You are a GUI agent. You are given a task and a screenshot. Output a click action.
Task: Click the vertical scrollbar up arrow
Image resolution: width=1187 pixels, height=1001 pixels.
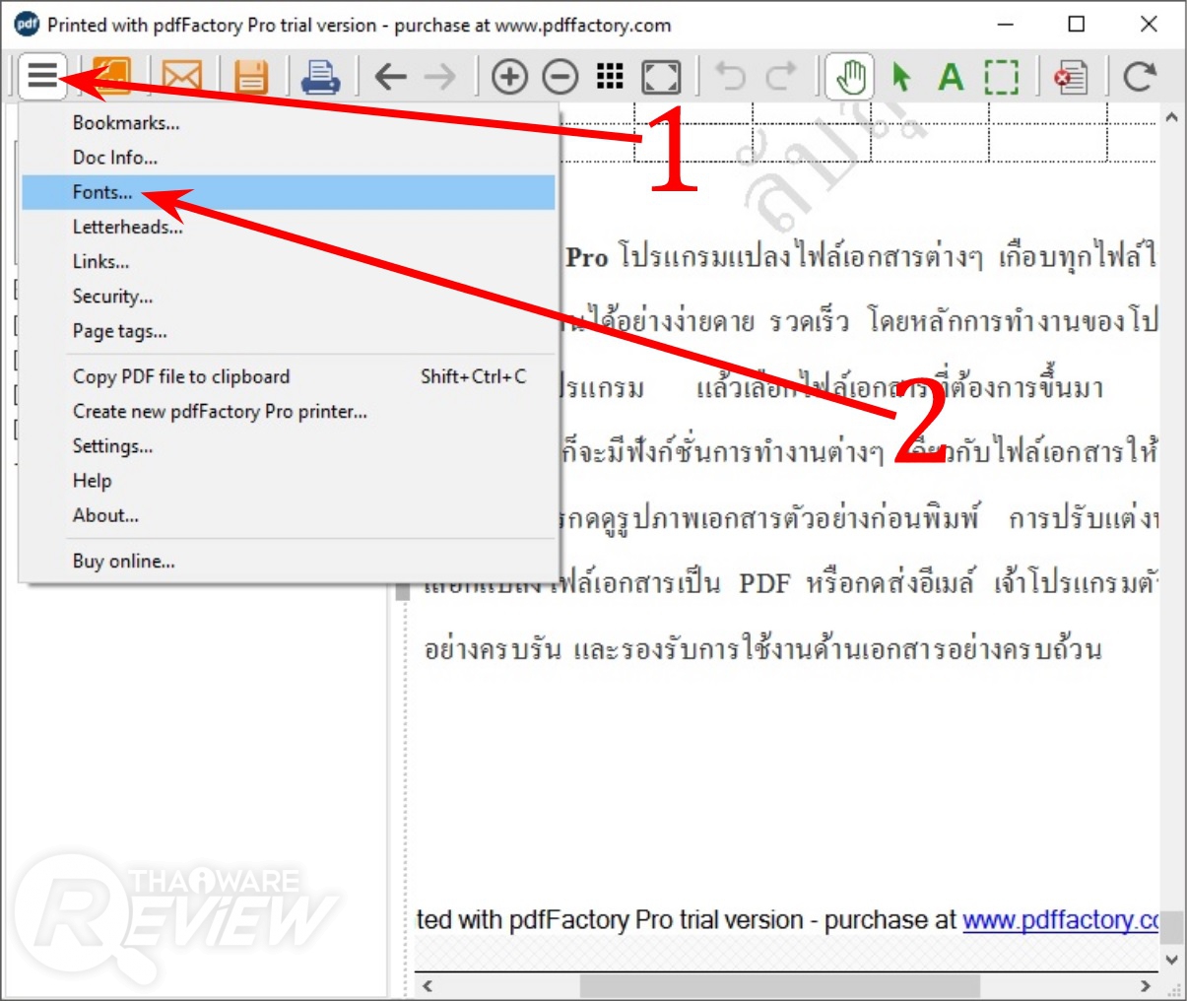(1171, 117)
